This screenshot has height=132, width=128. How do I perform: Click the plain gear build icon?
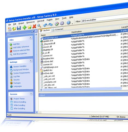click(62, 23)
